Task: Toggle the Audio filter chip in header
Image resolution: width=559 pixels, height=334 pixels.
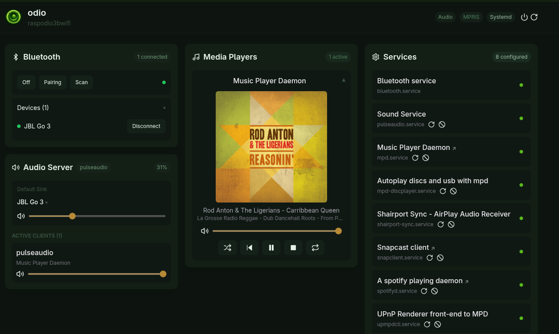Action: click(445, 17)
